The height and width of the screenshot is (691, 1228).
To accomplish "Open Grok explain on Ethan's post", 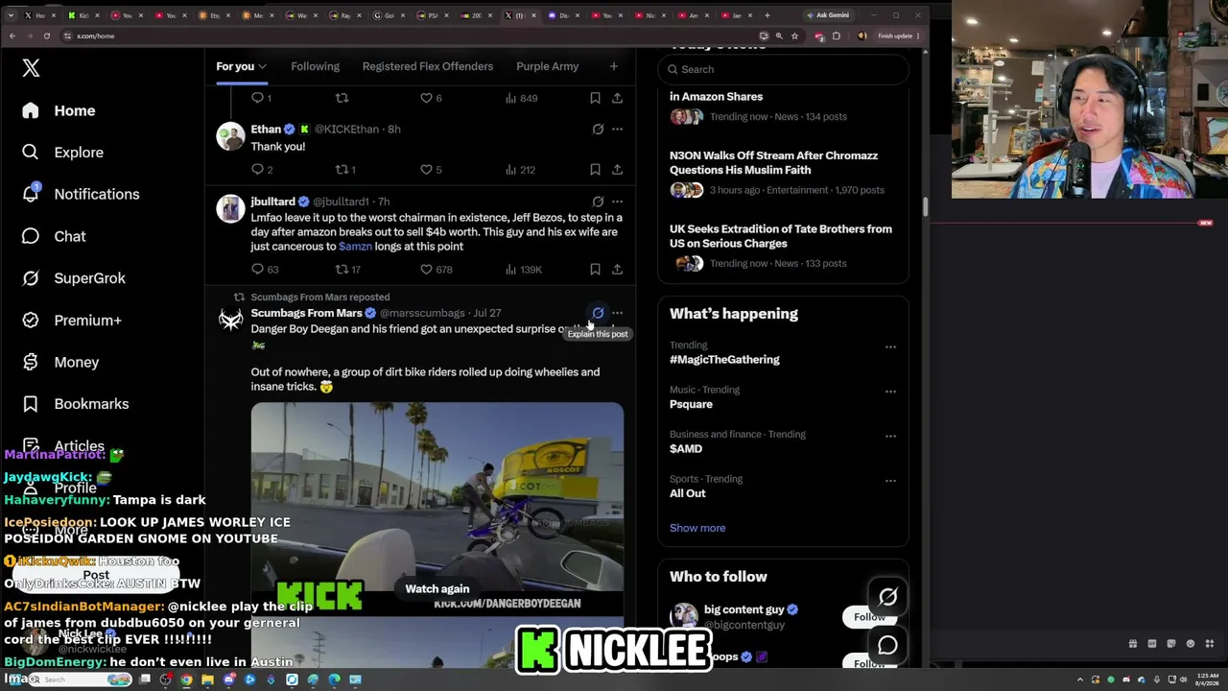I will pyautogui.click(x=598, y=129).
